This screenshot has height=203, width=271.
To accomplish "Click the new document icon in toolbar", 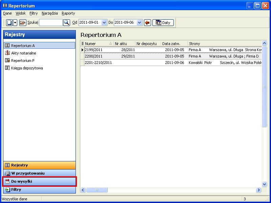I will tap(9, 23).
